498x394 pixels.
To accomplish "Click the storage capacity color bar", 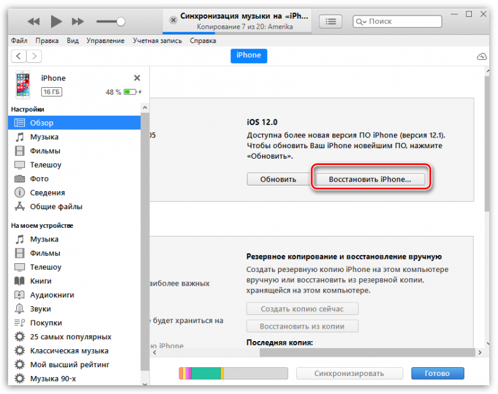I will click(x=233, y=373).
